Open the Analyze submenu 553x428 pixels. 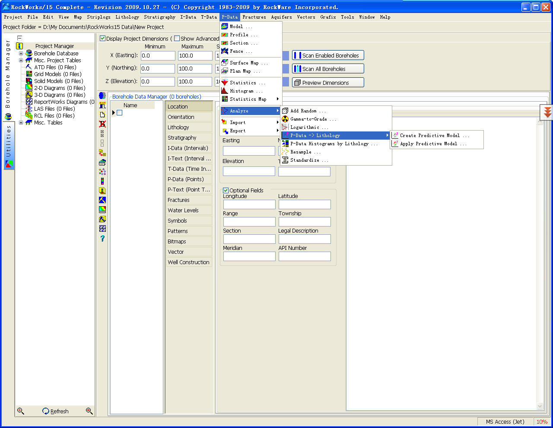coord(251,111)
